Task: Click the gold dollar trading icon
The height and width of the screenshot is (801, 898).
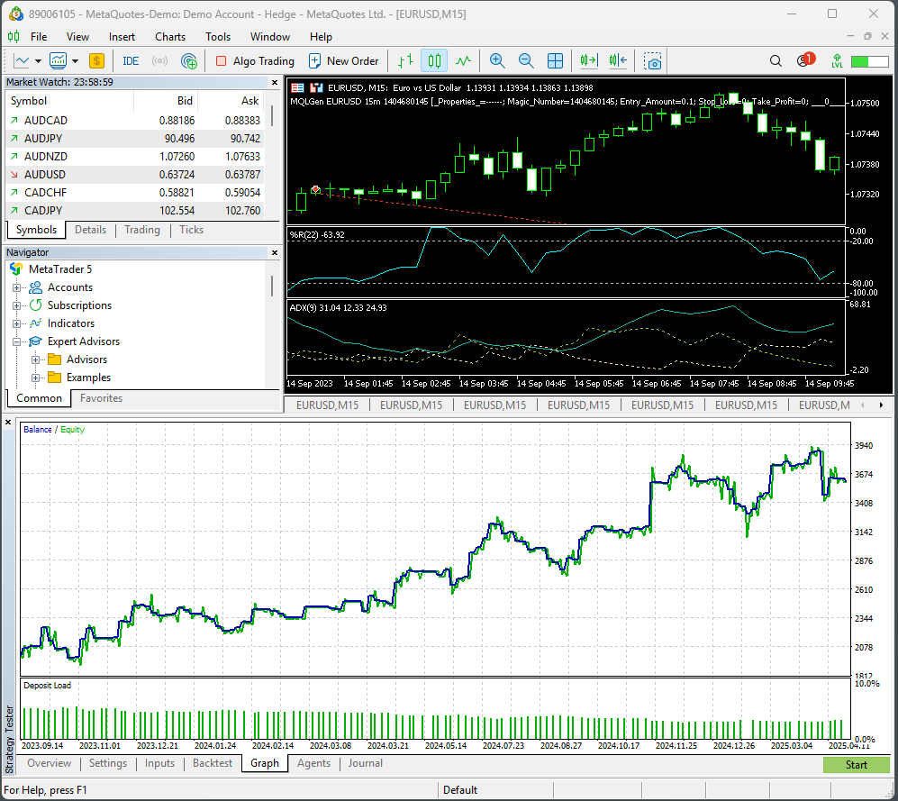Action: tap(96, 60)
